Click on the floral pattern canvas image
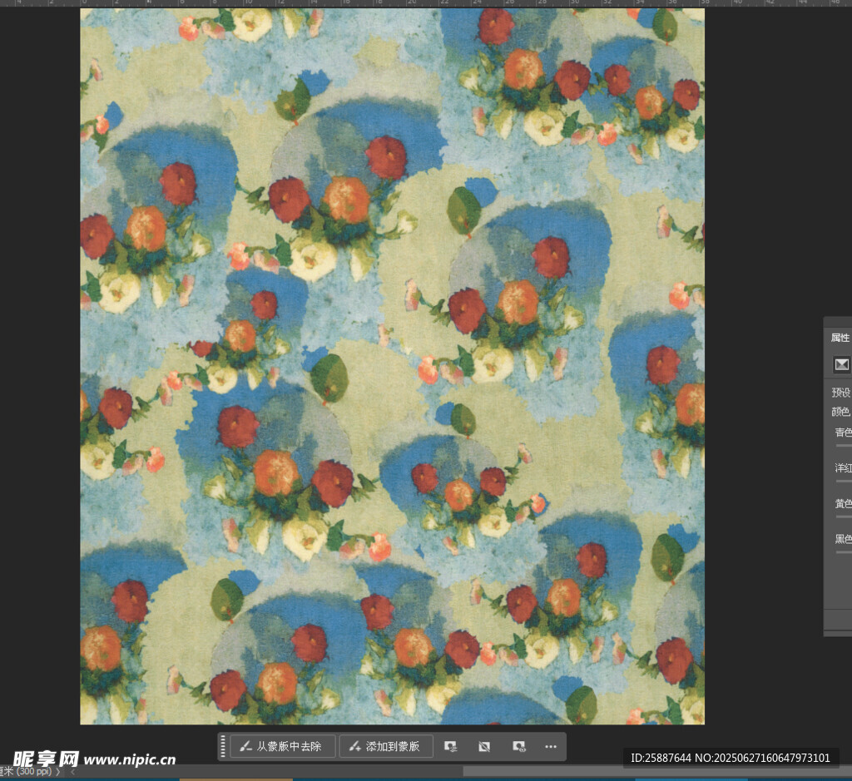 pos(391,366)
